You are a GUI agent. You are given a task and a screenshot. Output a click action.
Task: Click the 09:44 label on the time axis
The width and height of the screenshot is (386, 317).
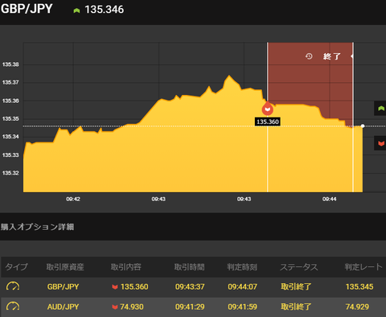point(330,199)
